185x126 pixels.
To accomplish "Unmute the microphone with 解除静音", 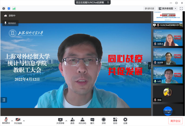I will point(6,121).
